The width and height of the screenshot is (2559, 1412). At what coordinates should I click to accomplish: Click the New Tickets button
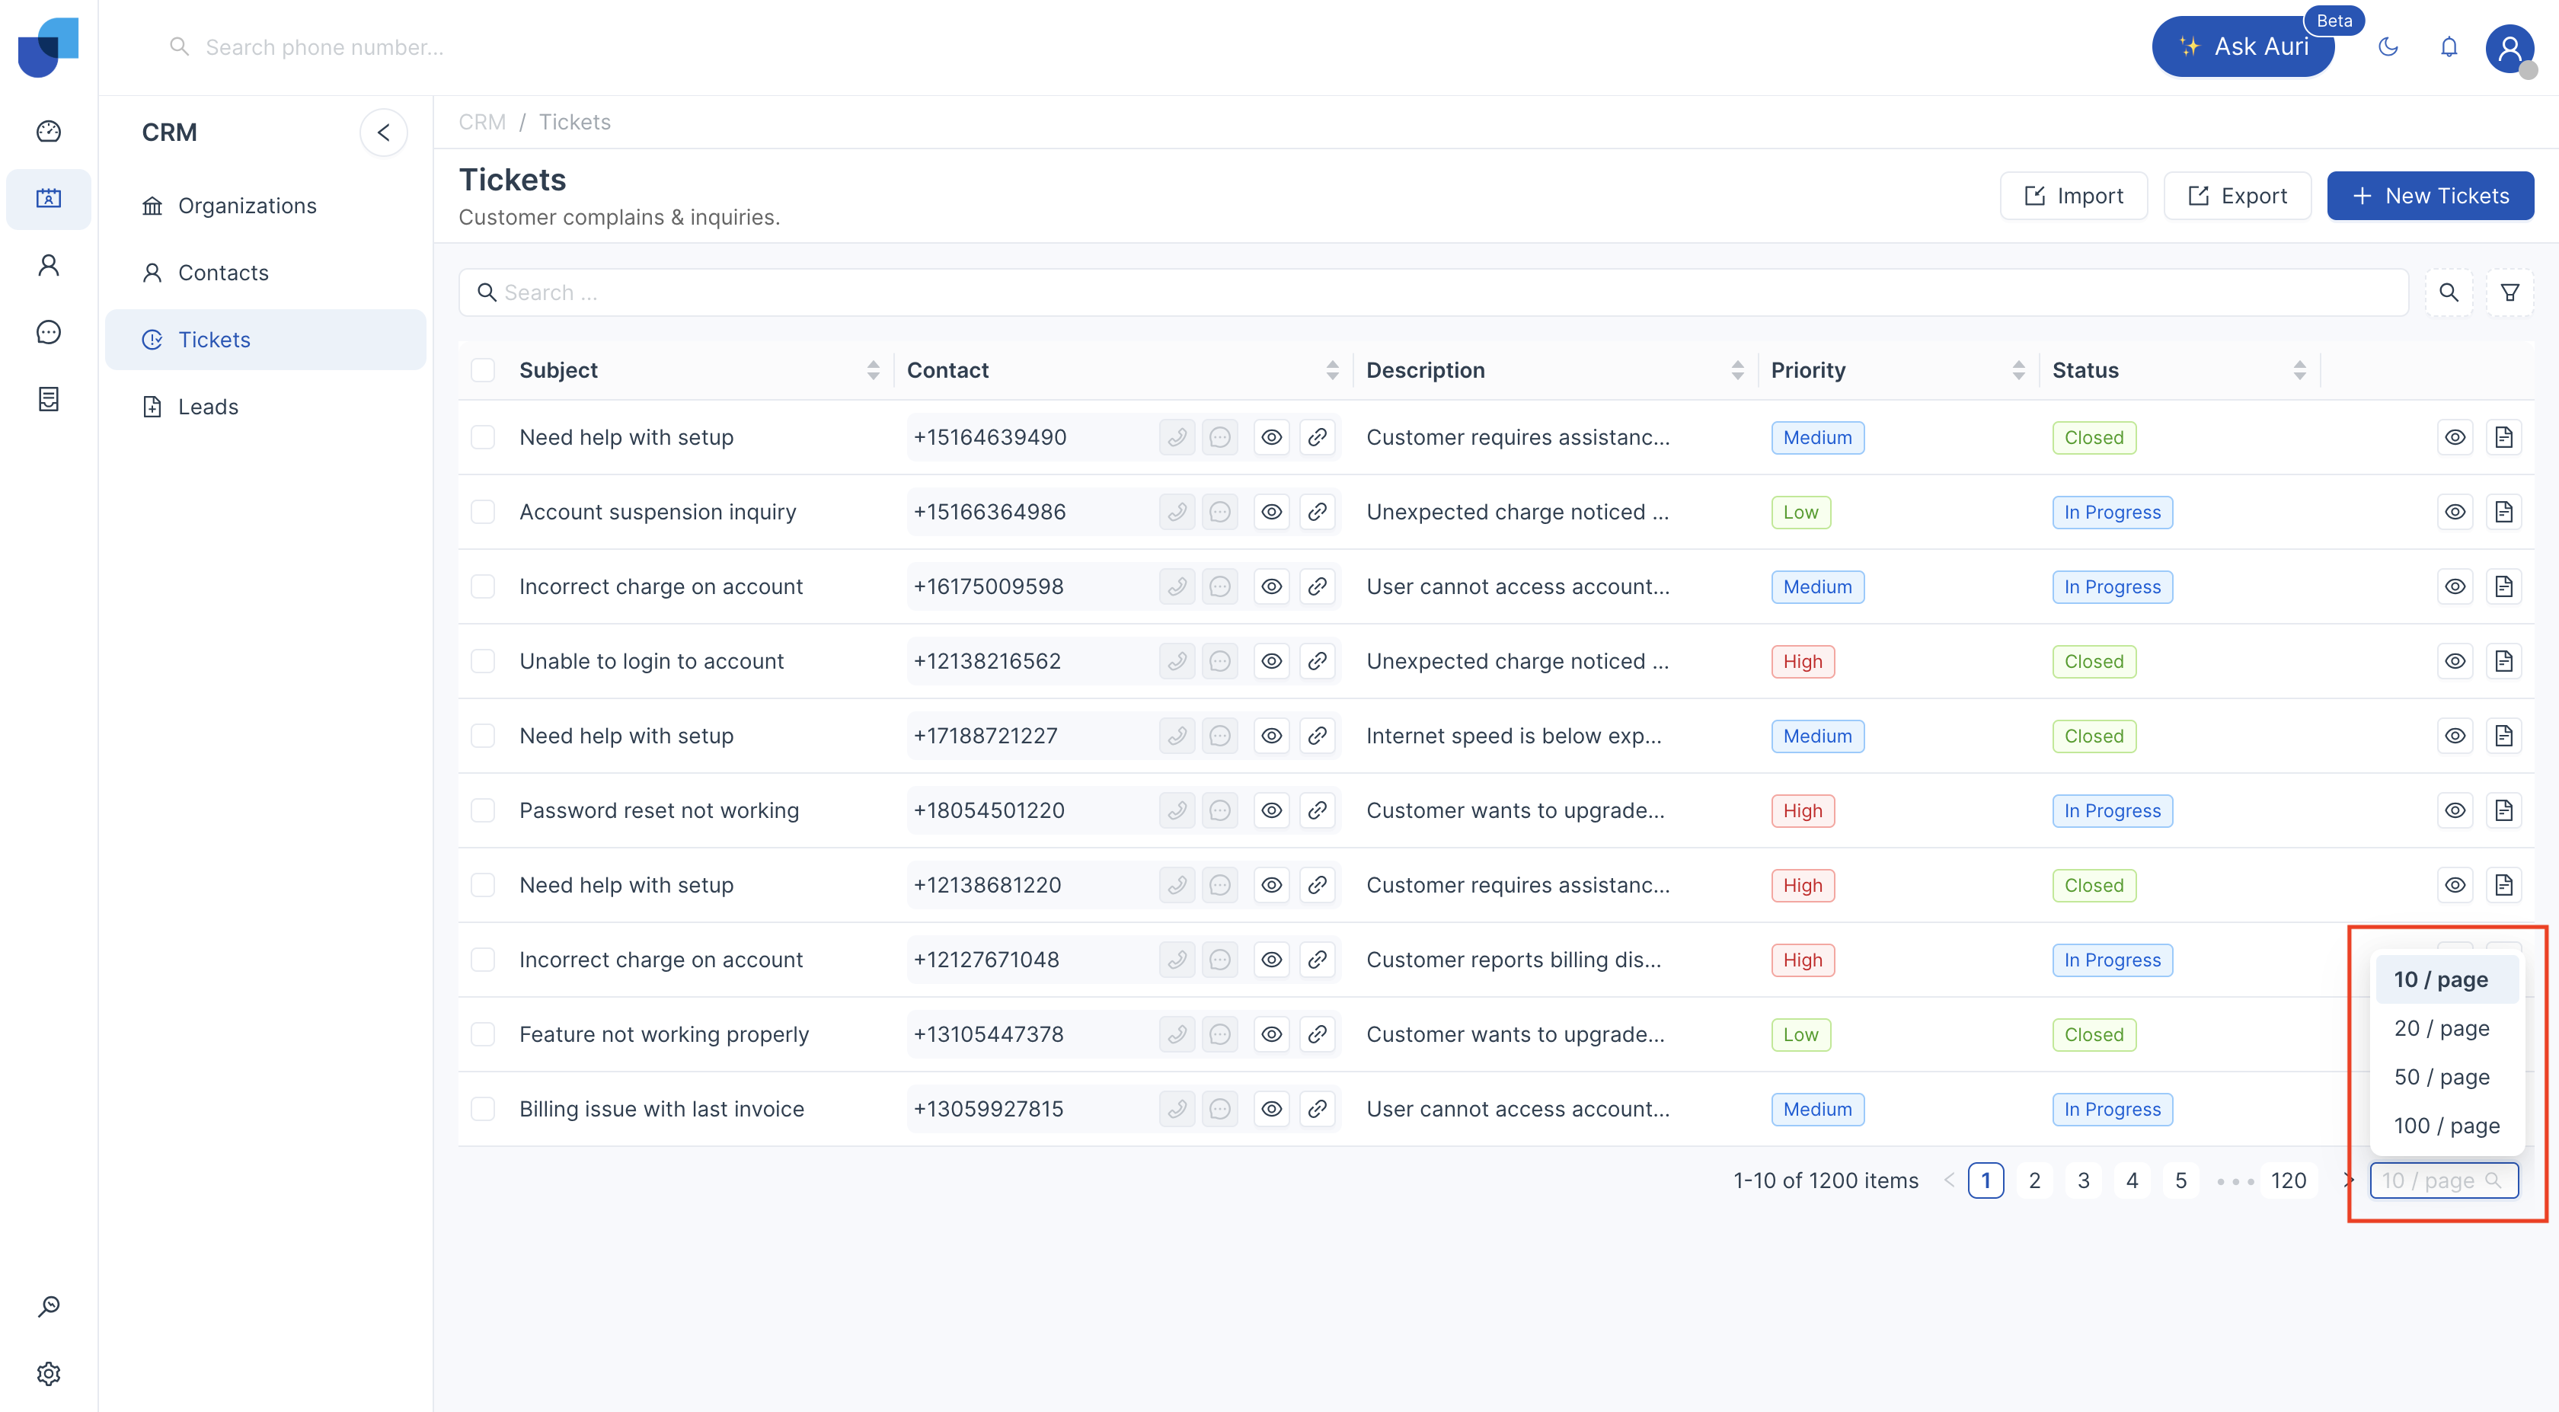click(x=2430, y=196)
